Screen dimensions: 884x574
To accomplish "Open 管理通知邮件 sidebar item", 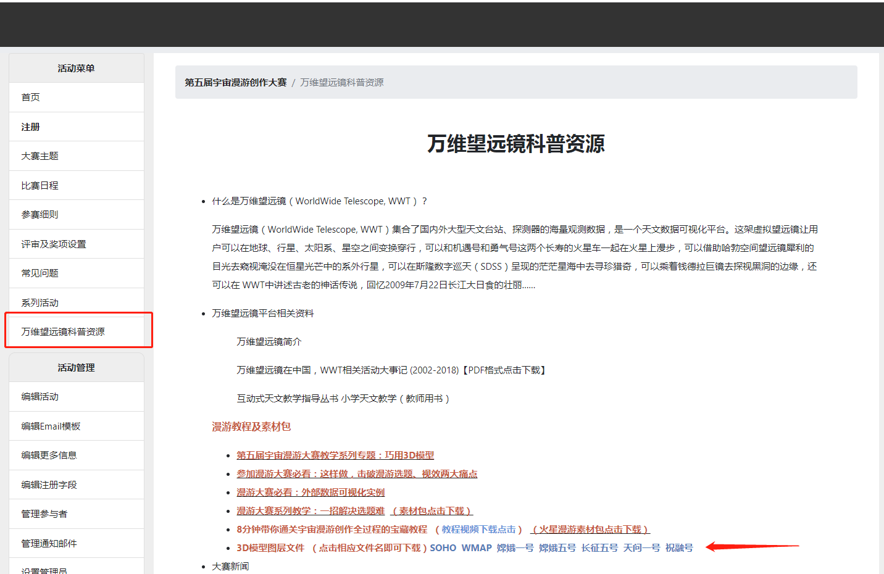I will point(77,543).
